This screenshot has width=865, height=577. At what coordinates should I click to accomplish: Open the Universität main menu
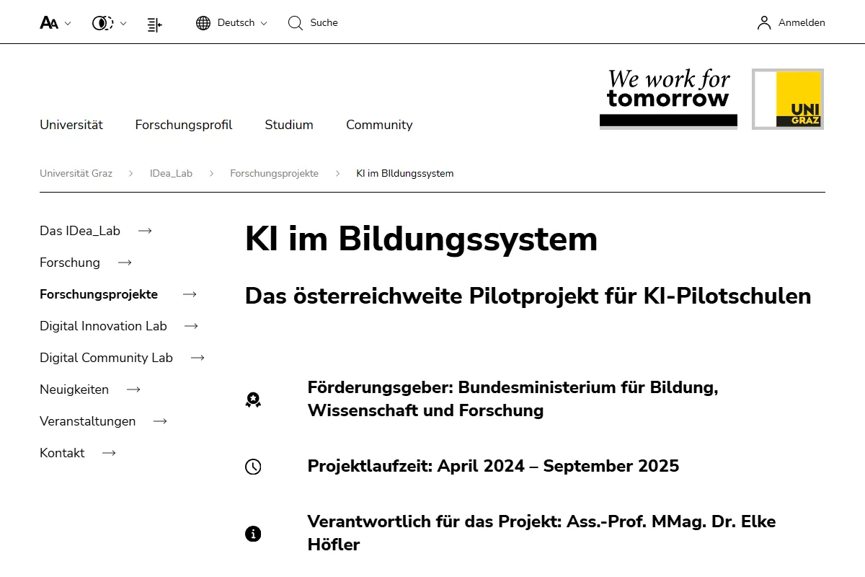tap(71, 125)
